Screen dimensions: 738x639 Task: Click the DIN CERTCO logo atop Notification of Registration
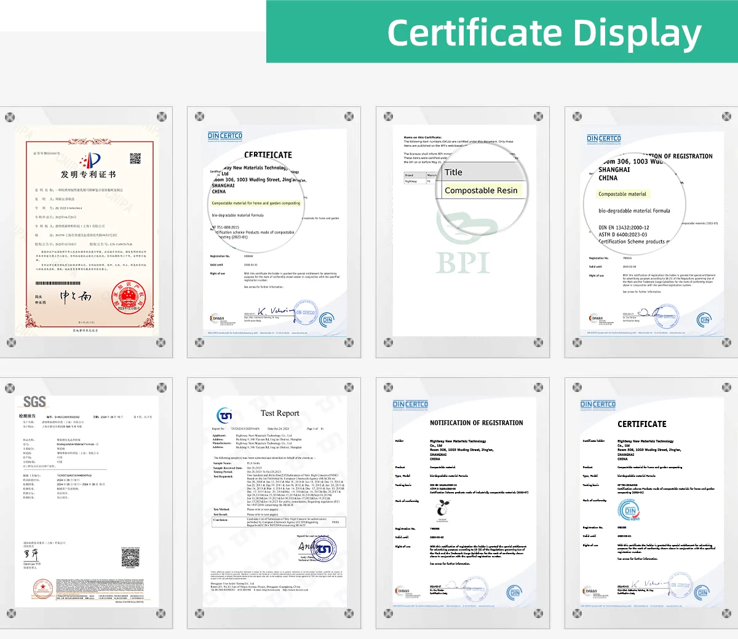[410, 404]
